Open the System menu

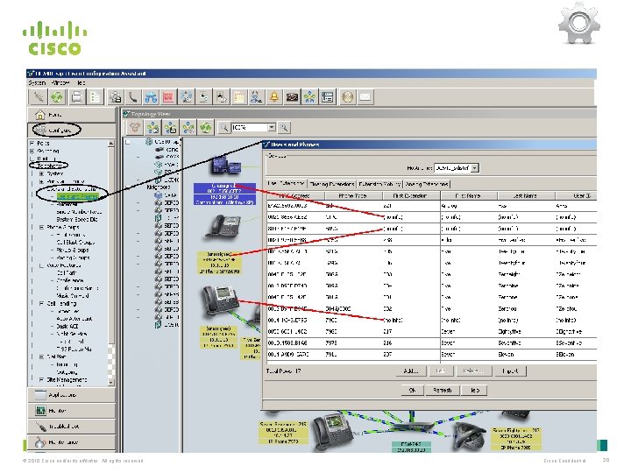coord(37,82)
